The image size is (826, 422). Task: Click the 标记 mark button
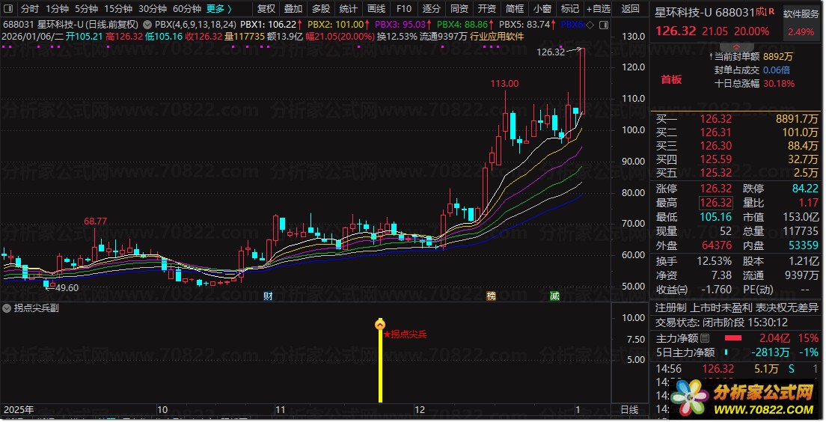(x=570, y=9)
